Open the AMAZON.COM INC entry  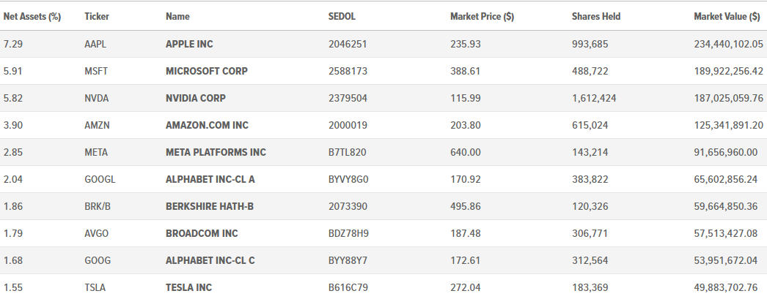pos(207,125)
